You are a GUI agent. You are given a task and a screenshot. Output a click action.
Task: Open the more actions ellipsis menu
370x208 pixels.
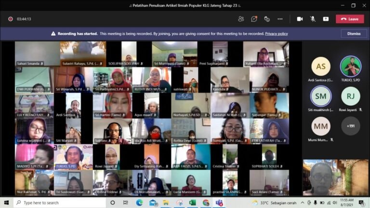pyautogui.click(x=280, y=19)
